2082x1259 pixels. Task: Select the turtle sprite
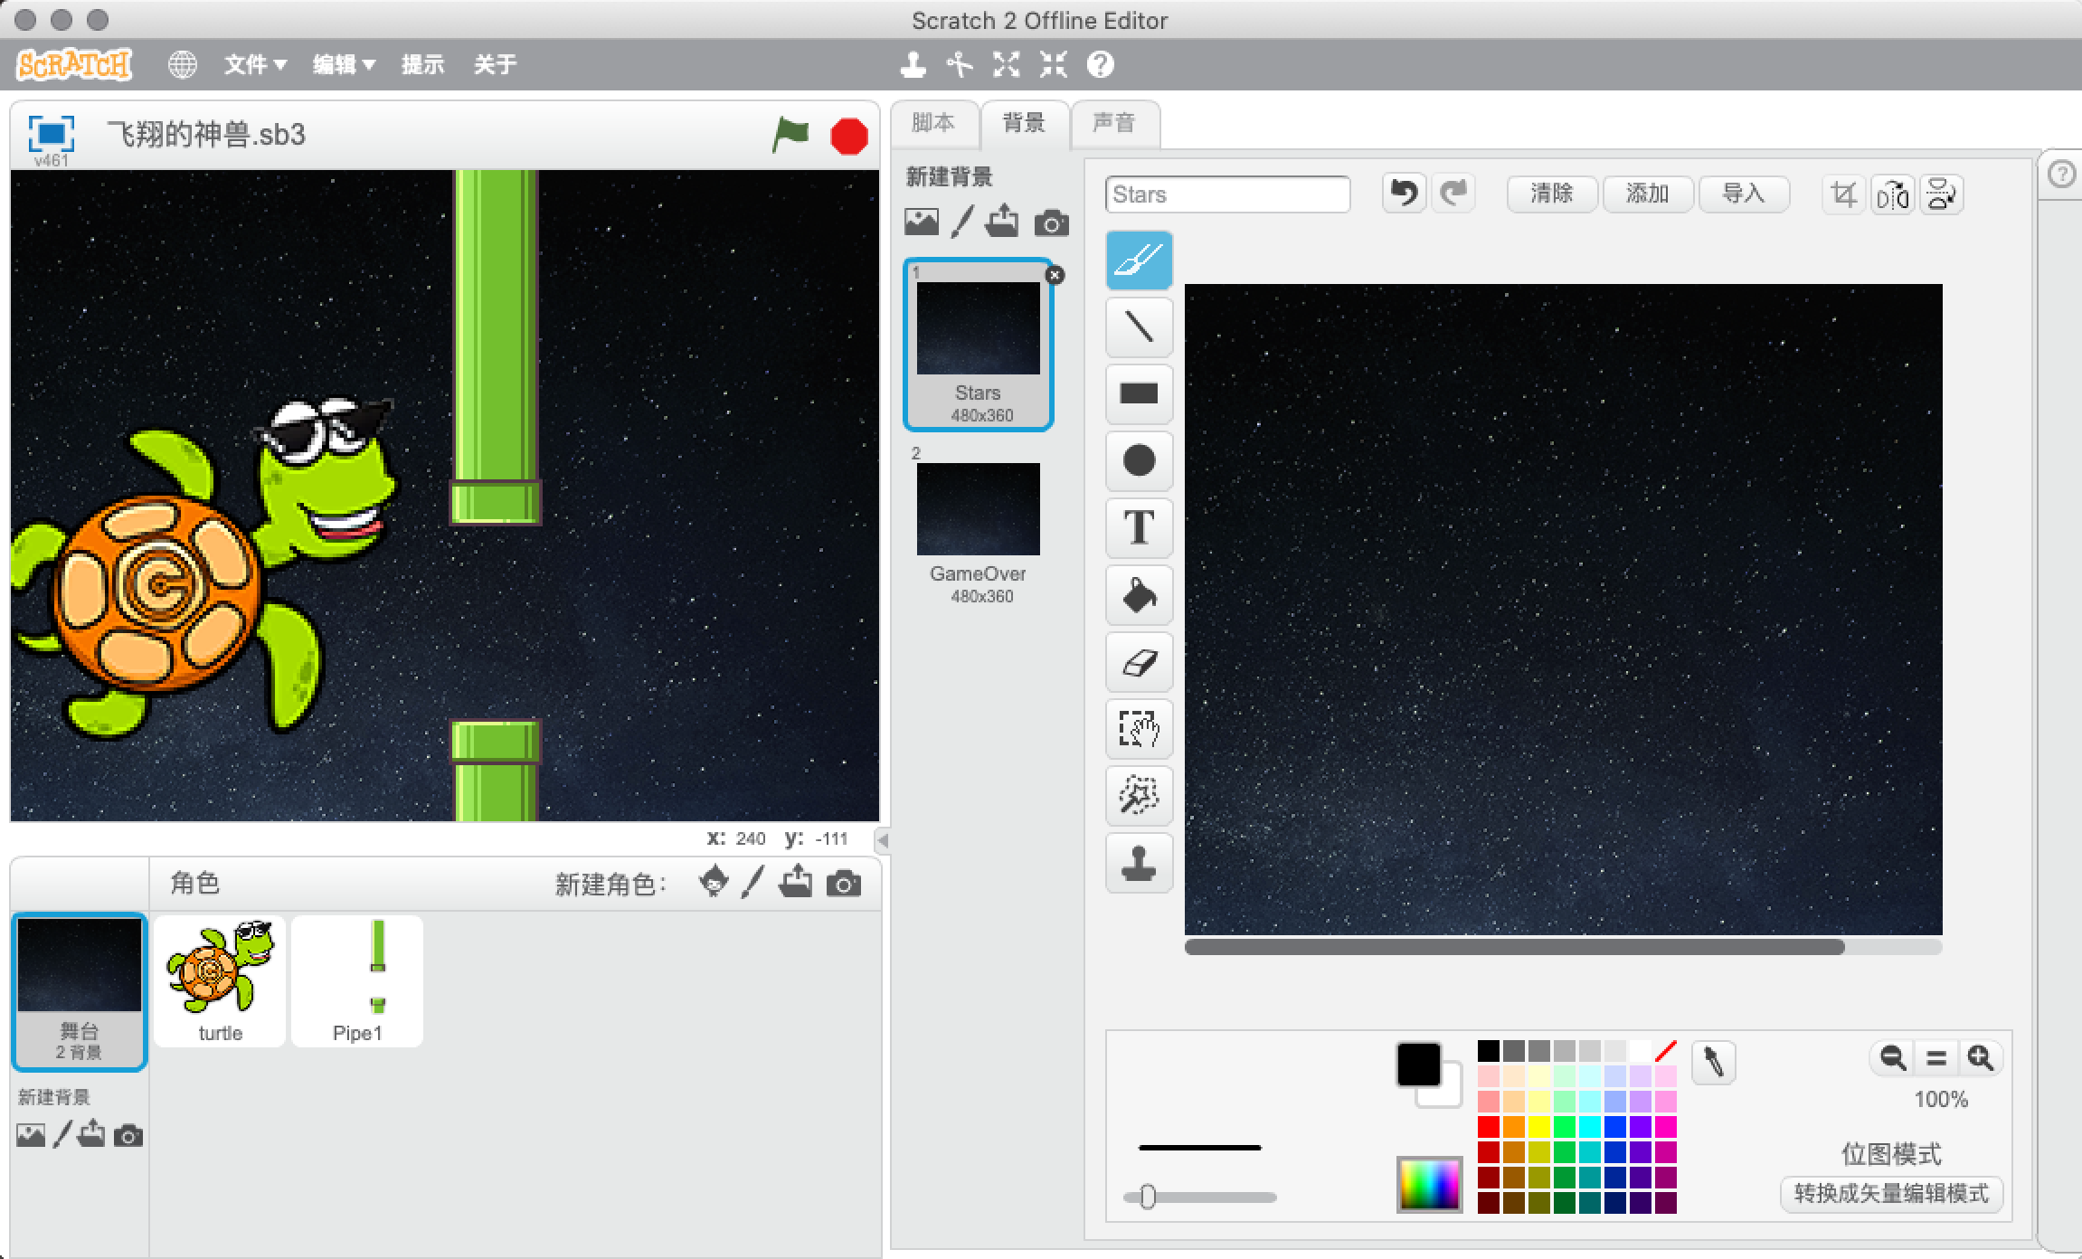point(220,981)
